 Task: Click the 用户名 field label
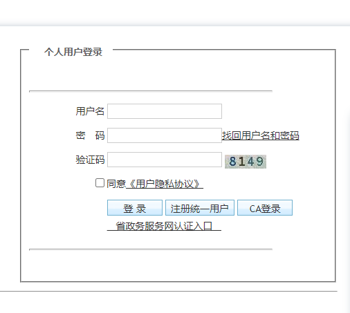(90, 111)
